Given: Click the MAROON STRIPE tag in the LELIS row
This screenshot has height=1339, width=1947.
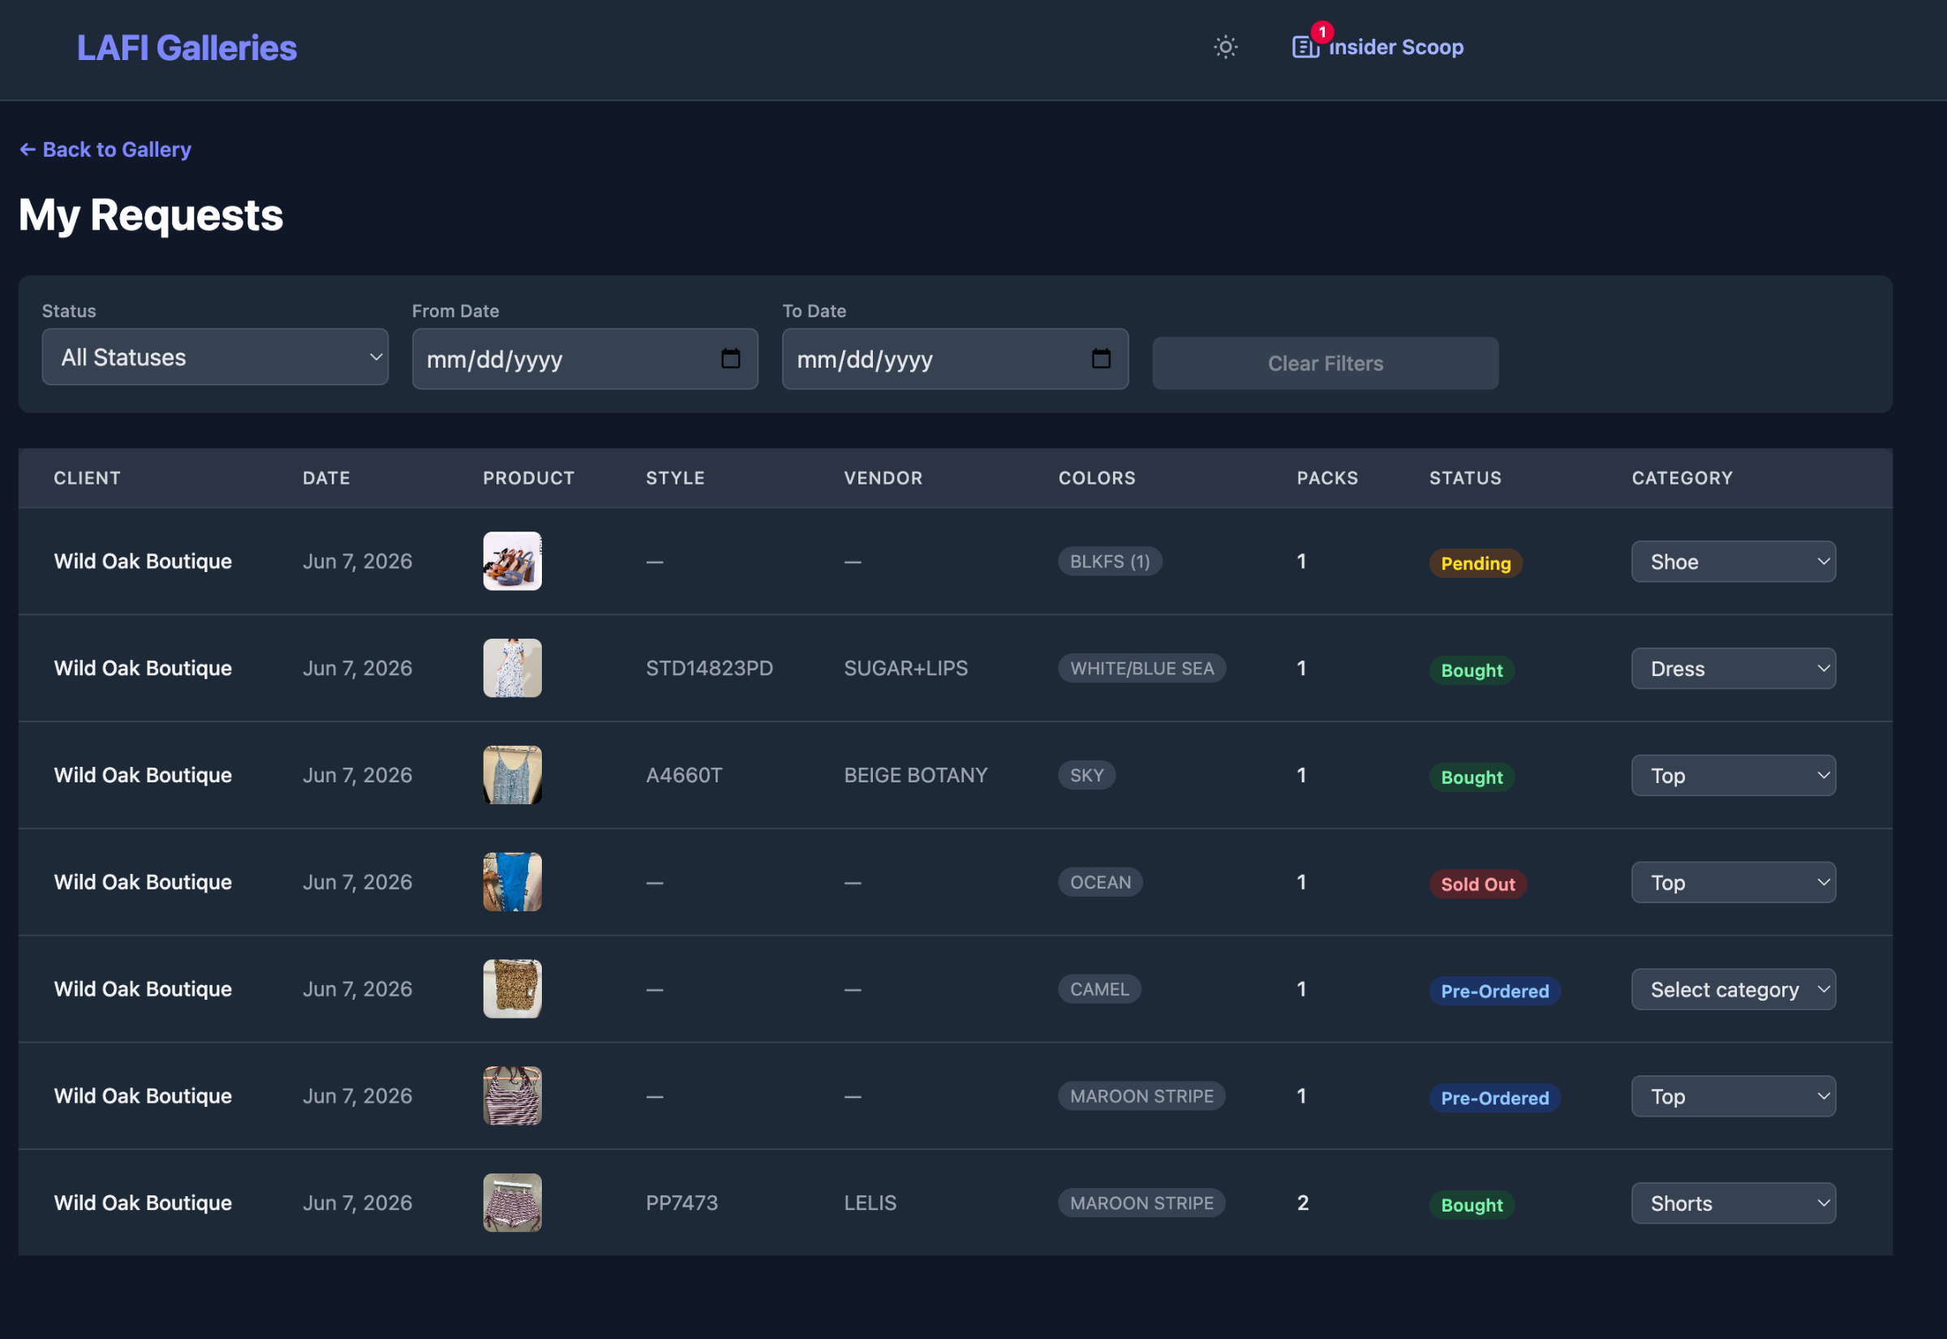Looking at the screenshot, I should point(1141,1203).
